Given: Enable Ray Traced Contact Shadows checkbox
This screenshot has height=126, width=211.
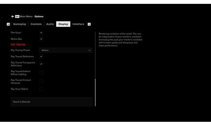Looking at the screenshot, I should [41, 82].
